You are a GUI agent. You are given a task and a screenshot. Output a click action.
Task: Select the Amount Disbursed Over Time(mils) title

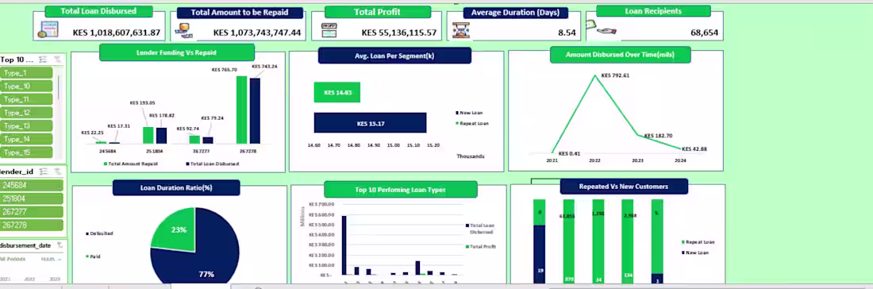coord(621,55)
